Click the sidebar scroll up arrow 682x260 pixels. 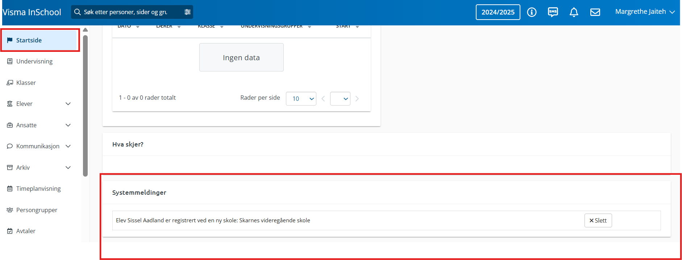(x=86, y=30)
